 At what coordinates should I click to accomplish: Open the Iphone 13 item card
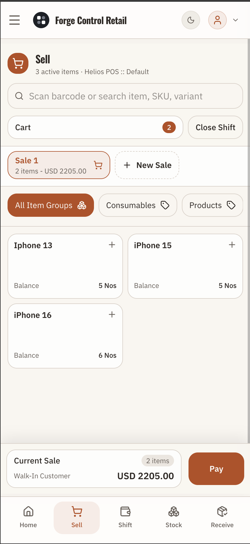(65, 266)
